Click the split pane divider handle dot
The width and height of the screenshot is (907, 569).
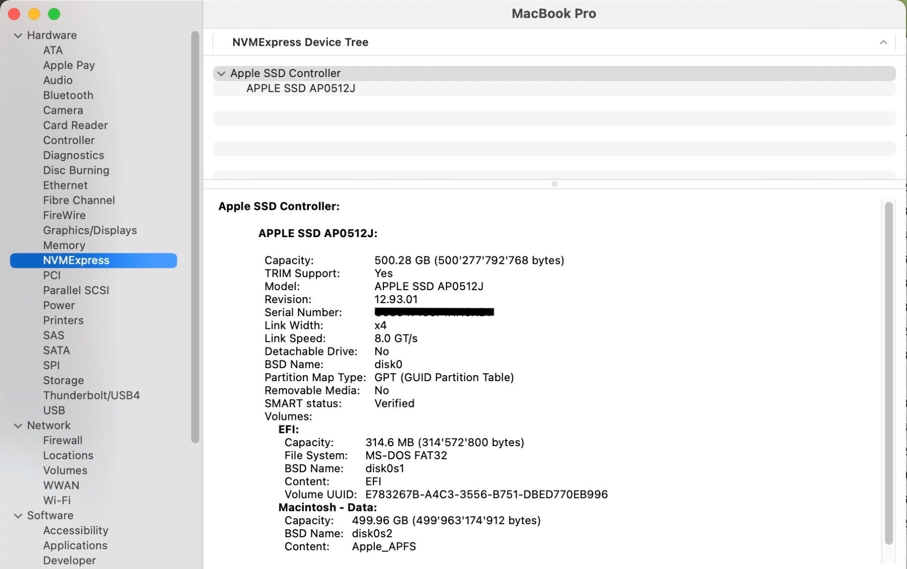(x=554, y=184)
